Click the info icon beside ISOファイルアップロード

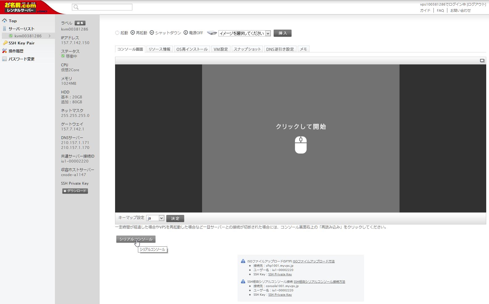pyautogui.click(x=243, y=261)
